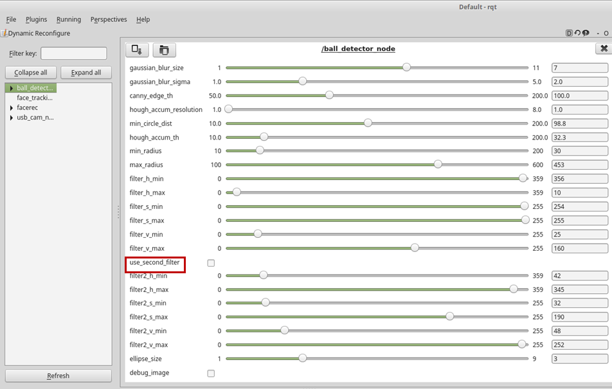Click the filter2_s_min slider handle
Screen dimensions: 612x389
point(265,303)
